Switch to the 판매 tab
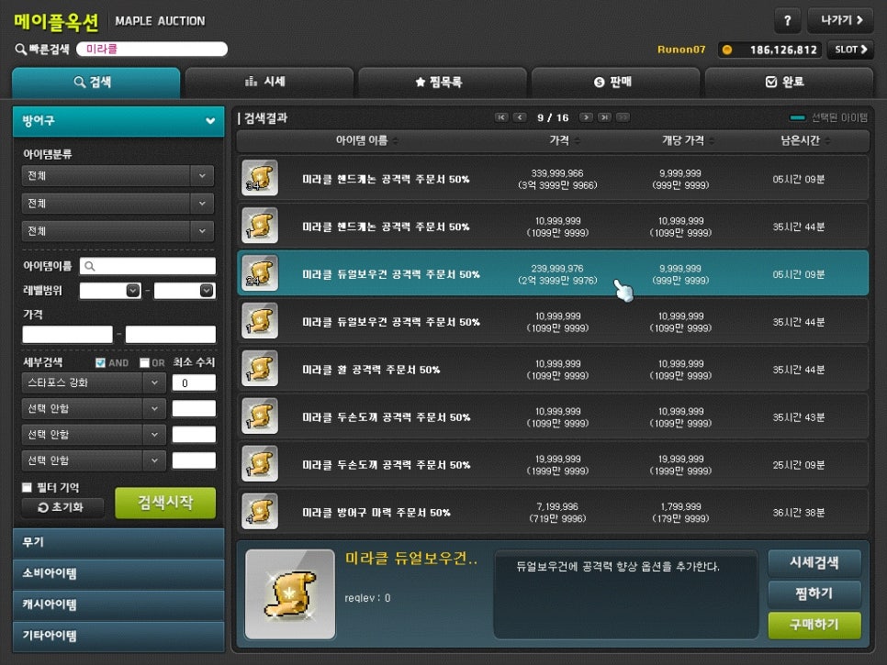 pos(615,83)
